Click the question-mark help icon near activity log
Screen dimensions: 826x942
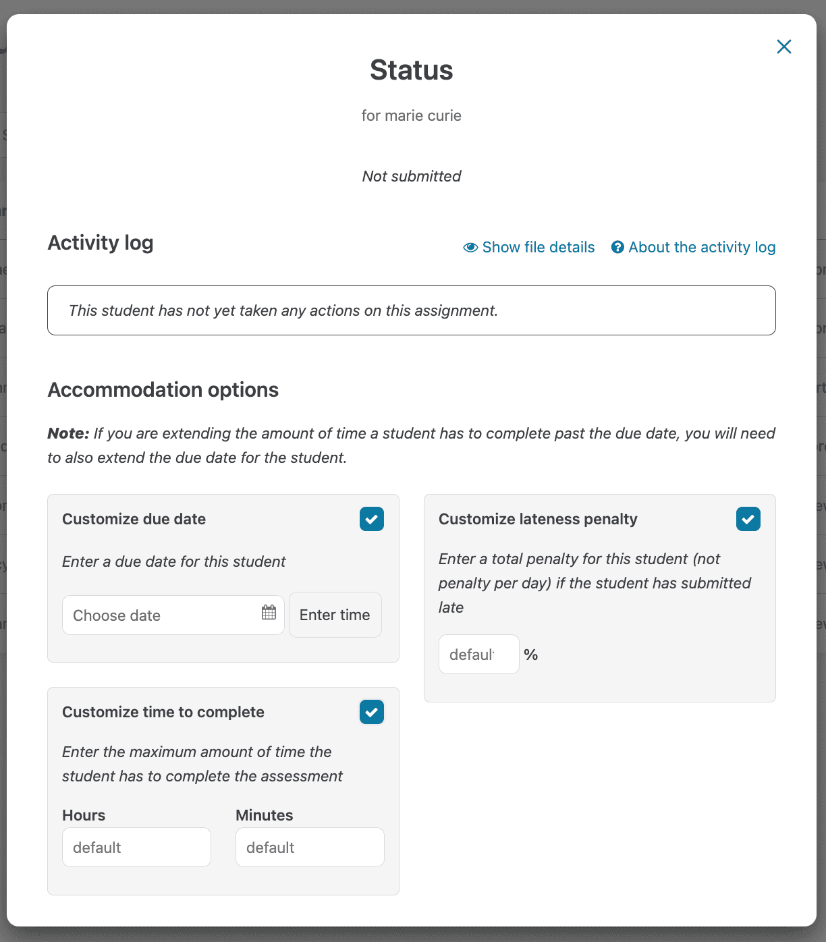[617, 247]
